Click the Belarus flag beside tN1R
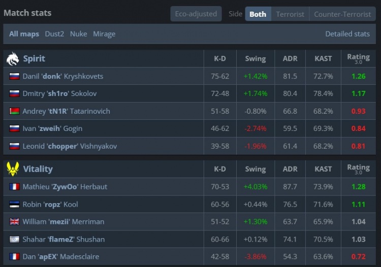This screenshot has height=267, width=381. [x=14, y=111]
